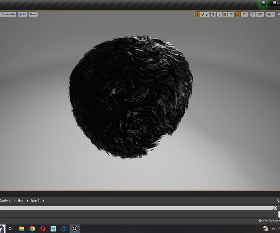Cycle the world/local coordinate system globe
The width and height of the screenshot is (280, 233).
click(214, 14)
